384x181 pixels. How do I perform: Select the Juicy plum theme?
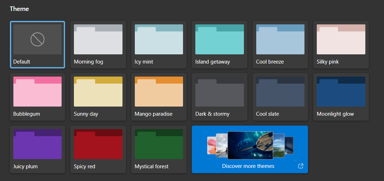(37, 149)
